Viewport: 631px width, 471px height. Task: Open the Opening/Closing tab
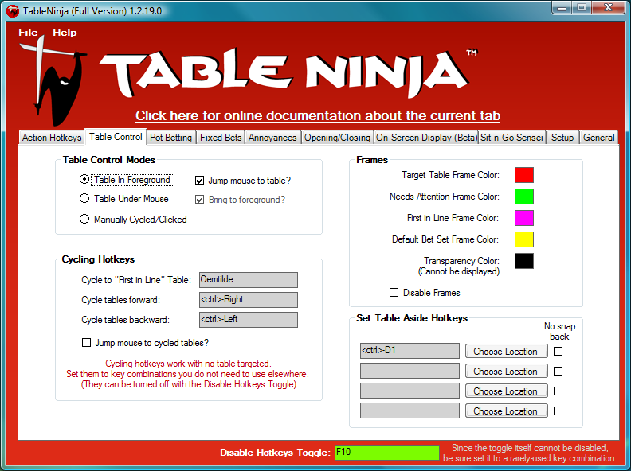point(337,138)
